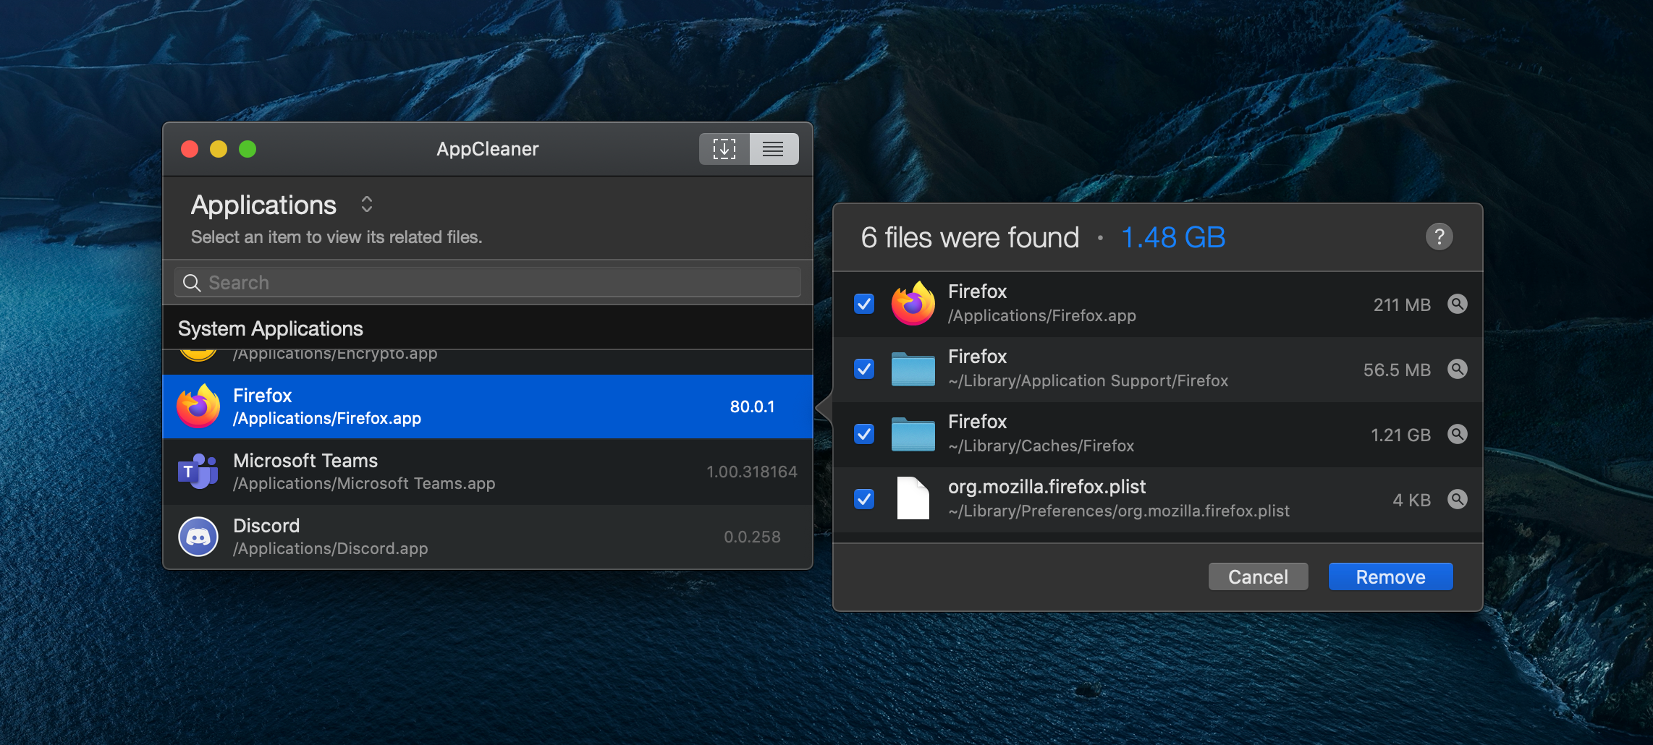Image resolution: width=1653 pixels, height=745 pixels.
Task: Reveal org.mozilla.firefox.plist via magnifier icon
Action: click(x=1457, y=499)
